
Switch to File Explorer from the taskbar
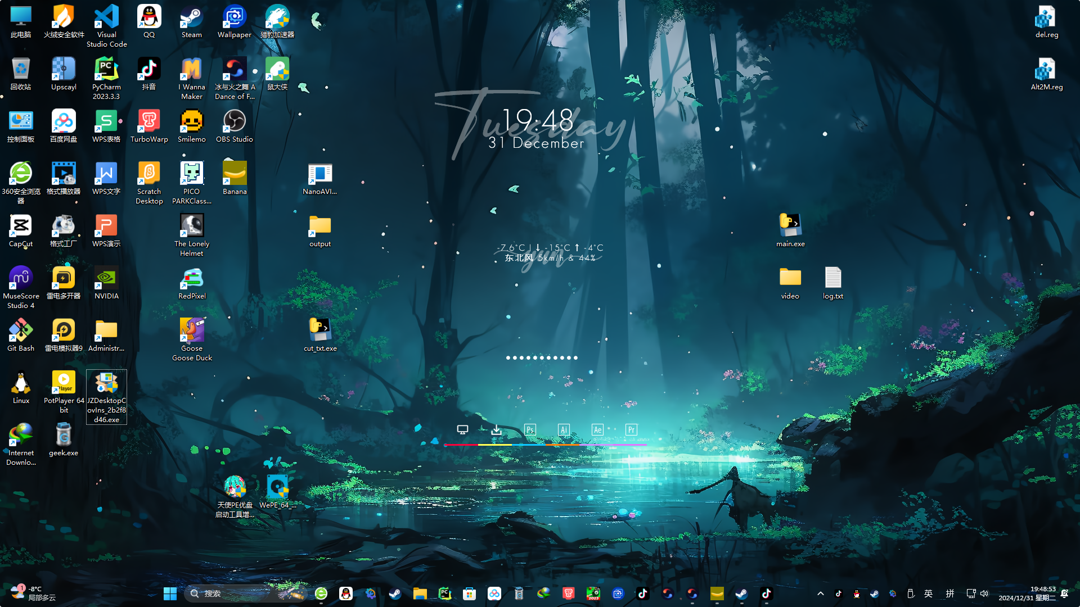coord(420,594)
